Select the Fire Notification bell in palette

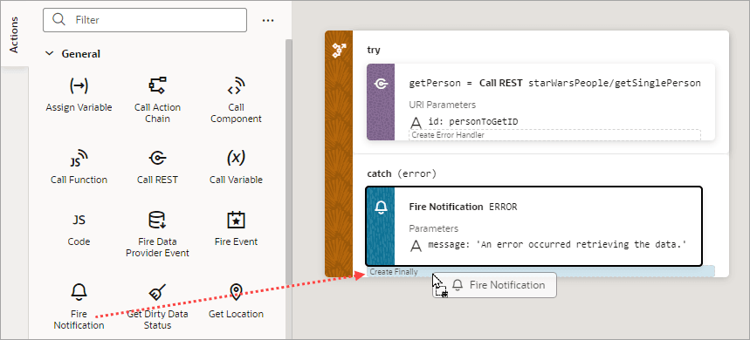[x=79, y=291]
